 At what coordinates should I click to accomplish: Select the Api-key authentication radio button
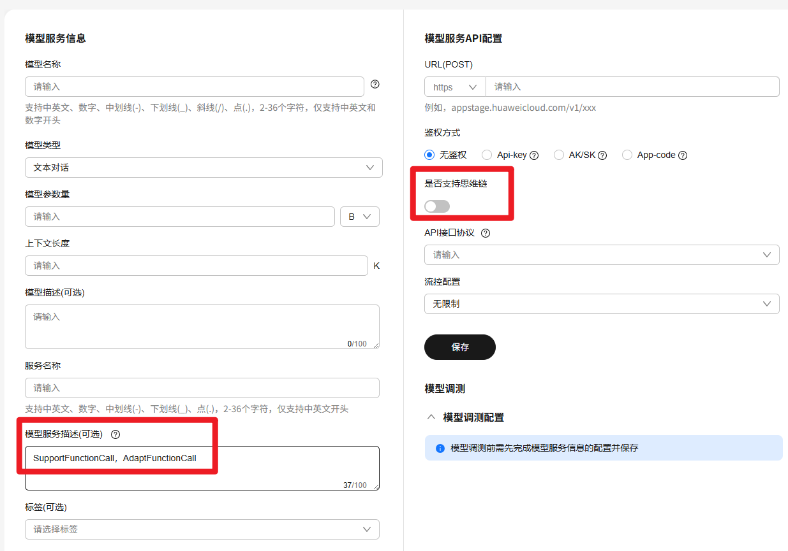tap(487, 155)
